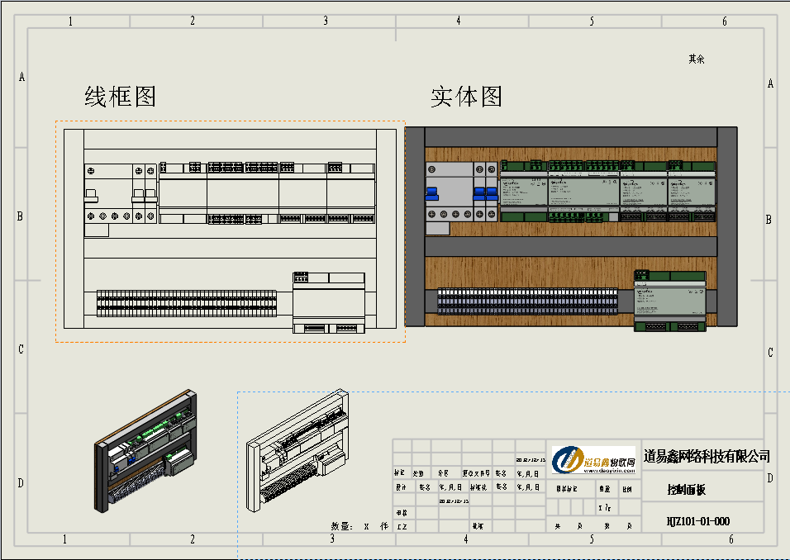Select the 其余 note at top right
The image size is (790, 560).
[696, 59]
